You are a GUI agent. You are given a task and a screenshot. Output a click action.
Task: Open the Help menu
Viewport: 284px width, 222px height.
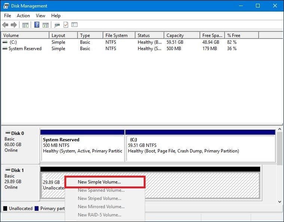tap(56, 16)
